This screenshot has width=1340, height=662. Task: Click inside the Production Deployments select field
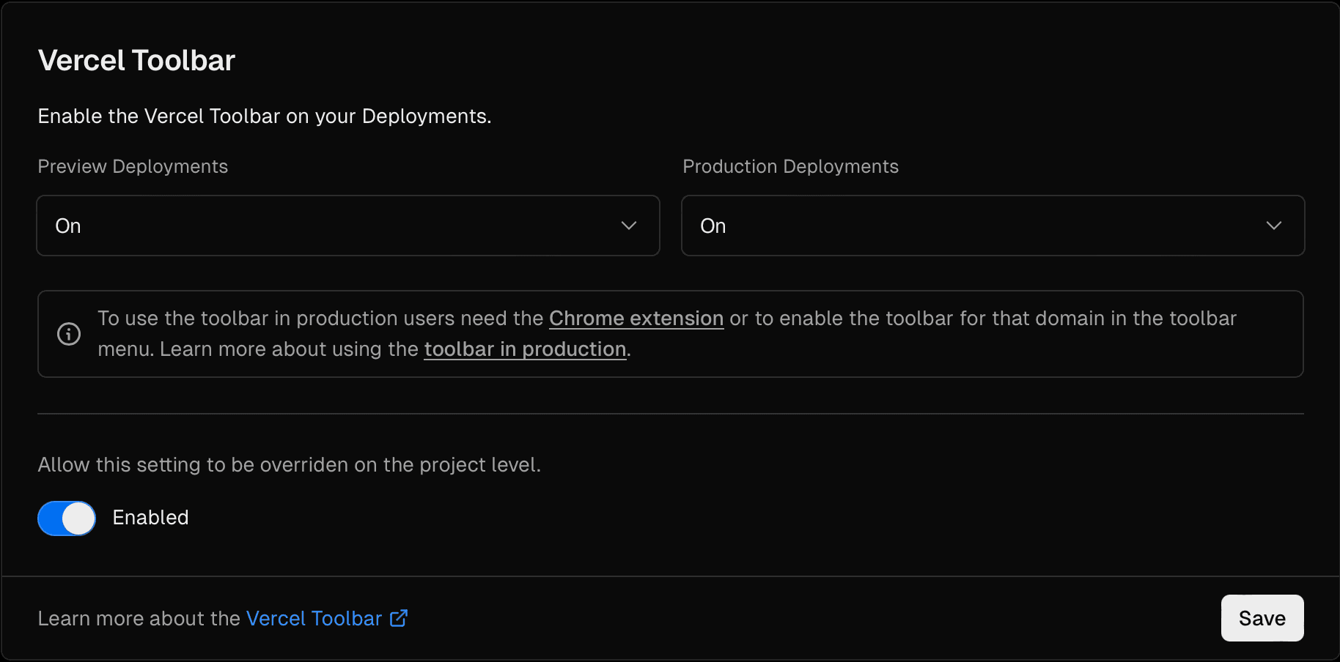pyautogui.click(x=993, y=226)
